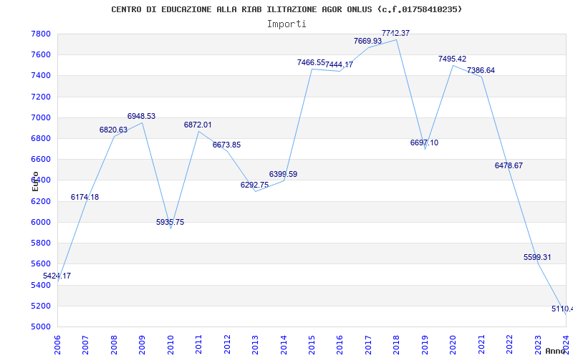Click the 2009 x-axis year label
The width and height of the screenshot is (573, 358).
click(142, 345)
